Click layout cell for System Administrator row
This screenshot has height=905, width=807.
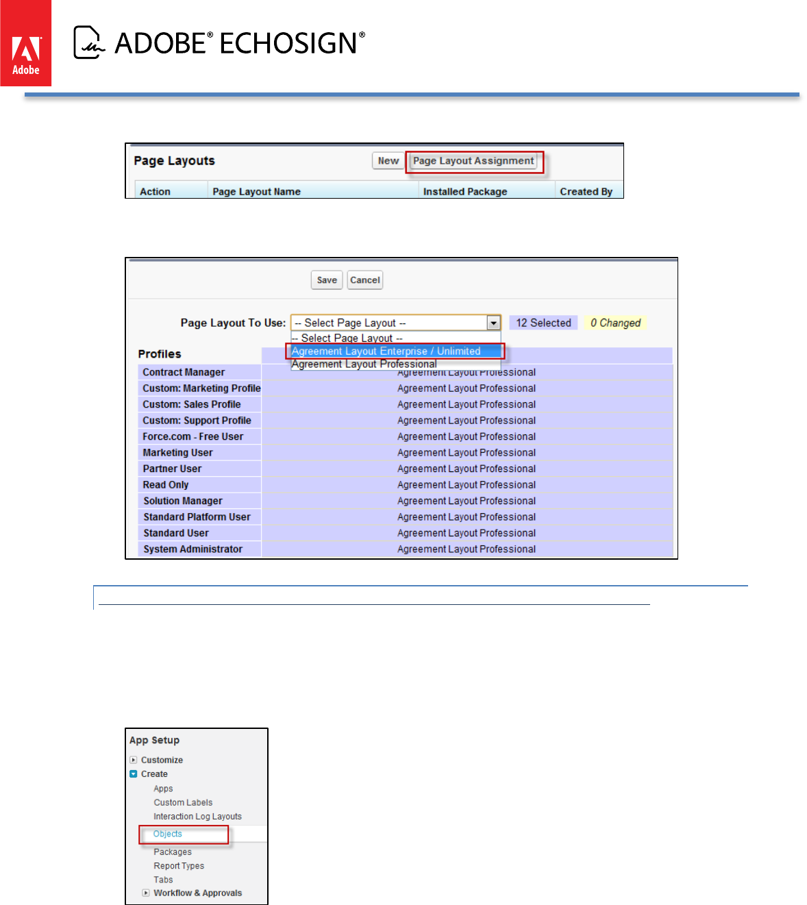point(467,549)
